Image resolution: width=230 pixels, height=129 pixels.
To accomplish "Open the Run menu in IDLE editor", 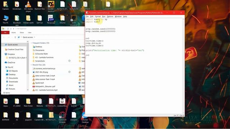I will [104, 16].
